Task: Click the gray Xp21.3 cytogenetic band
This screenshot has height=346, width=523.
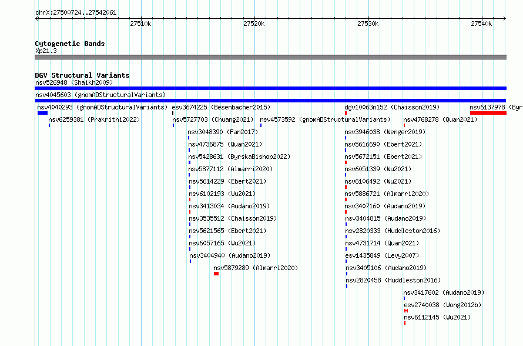Action: 270,57
